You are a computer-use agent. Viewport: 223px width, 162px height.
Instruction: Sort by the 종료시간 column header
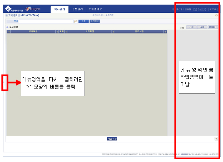(x=139, y=32)
